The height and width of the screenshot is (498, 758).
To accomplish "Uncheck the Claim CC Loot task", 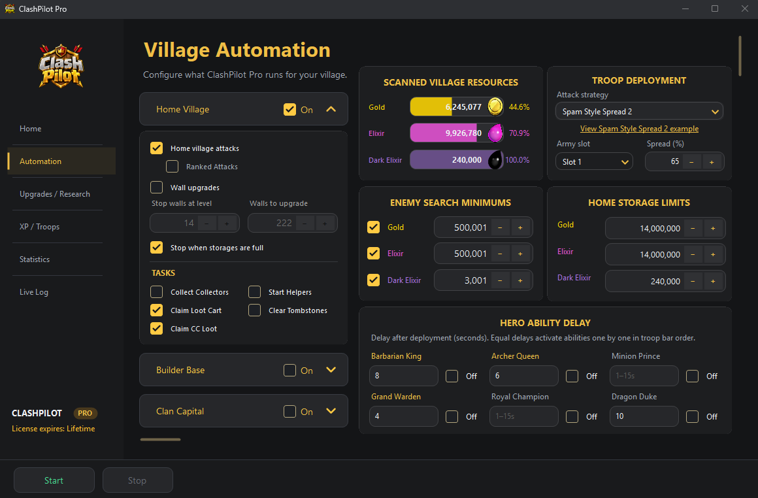I will [156, 328].
